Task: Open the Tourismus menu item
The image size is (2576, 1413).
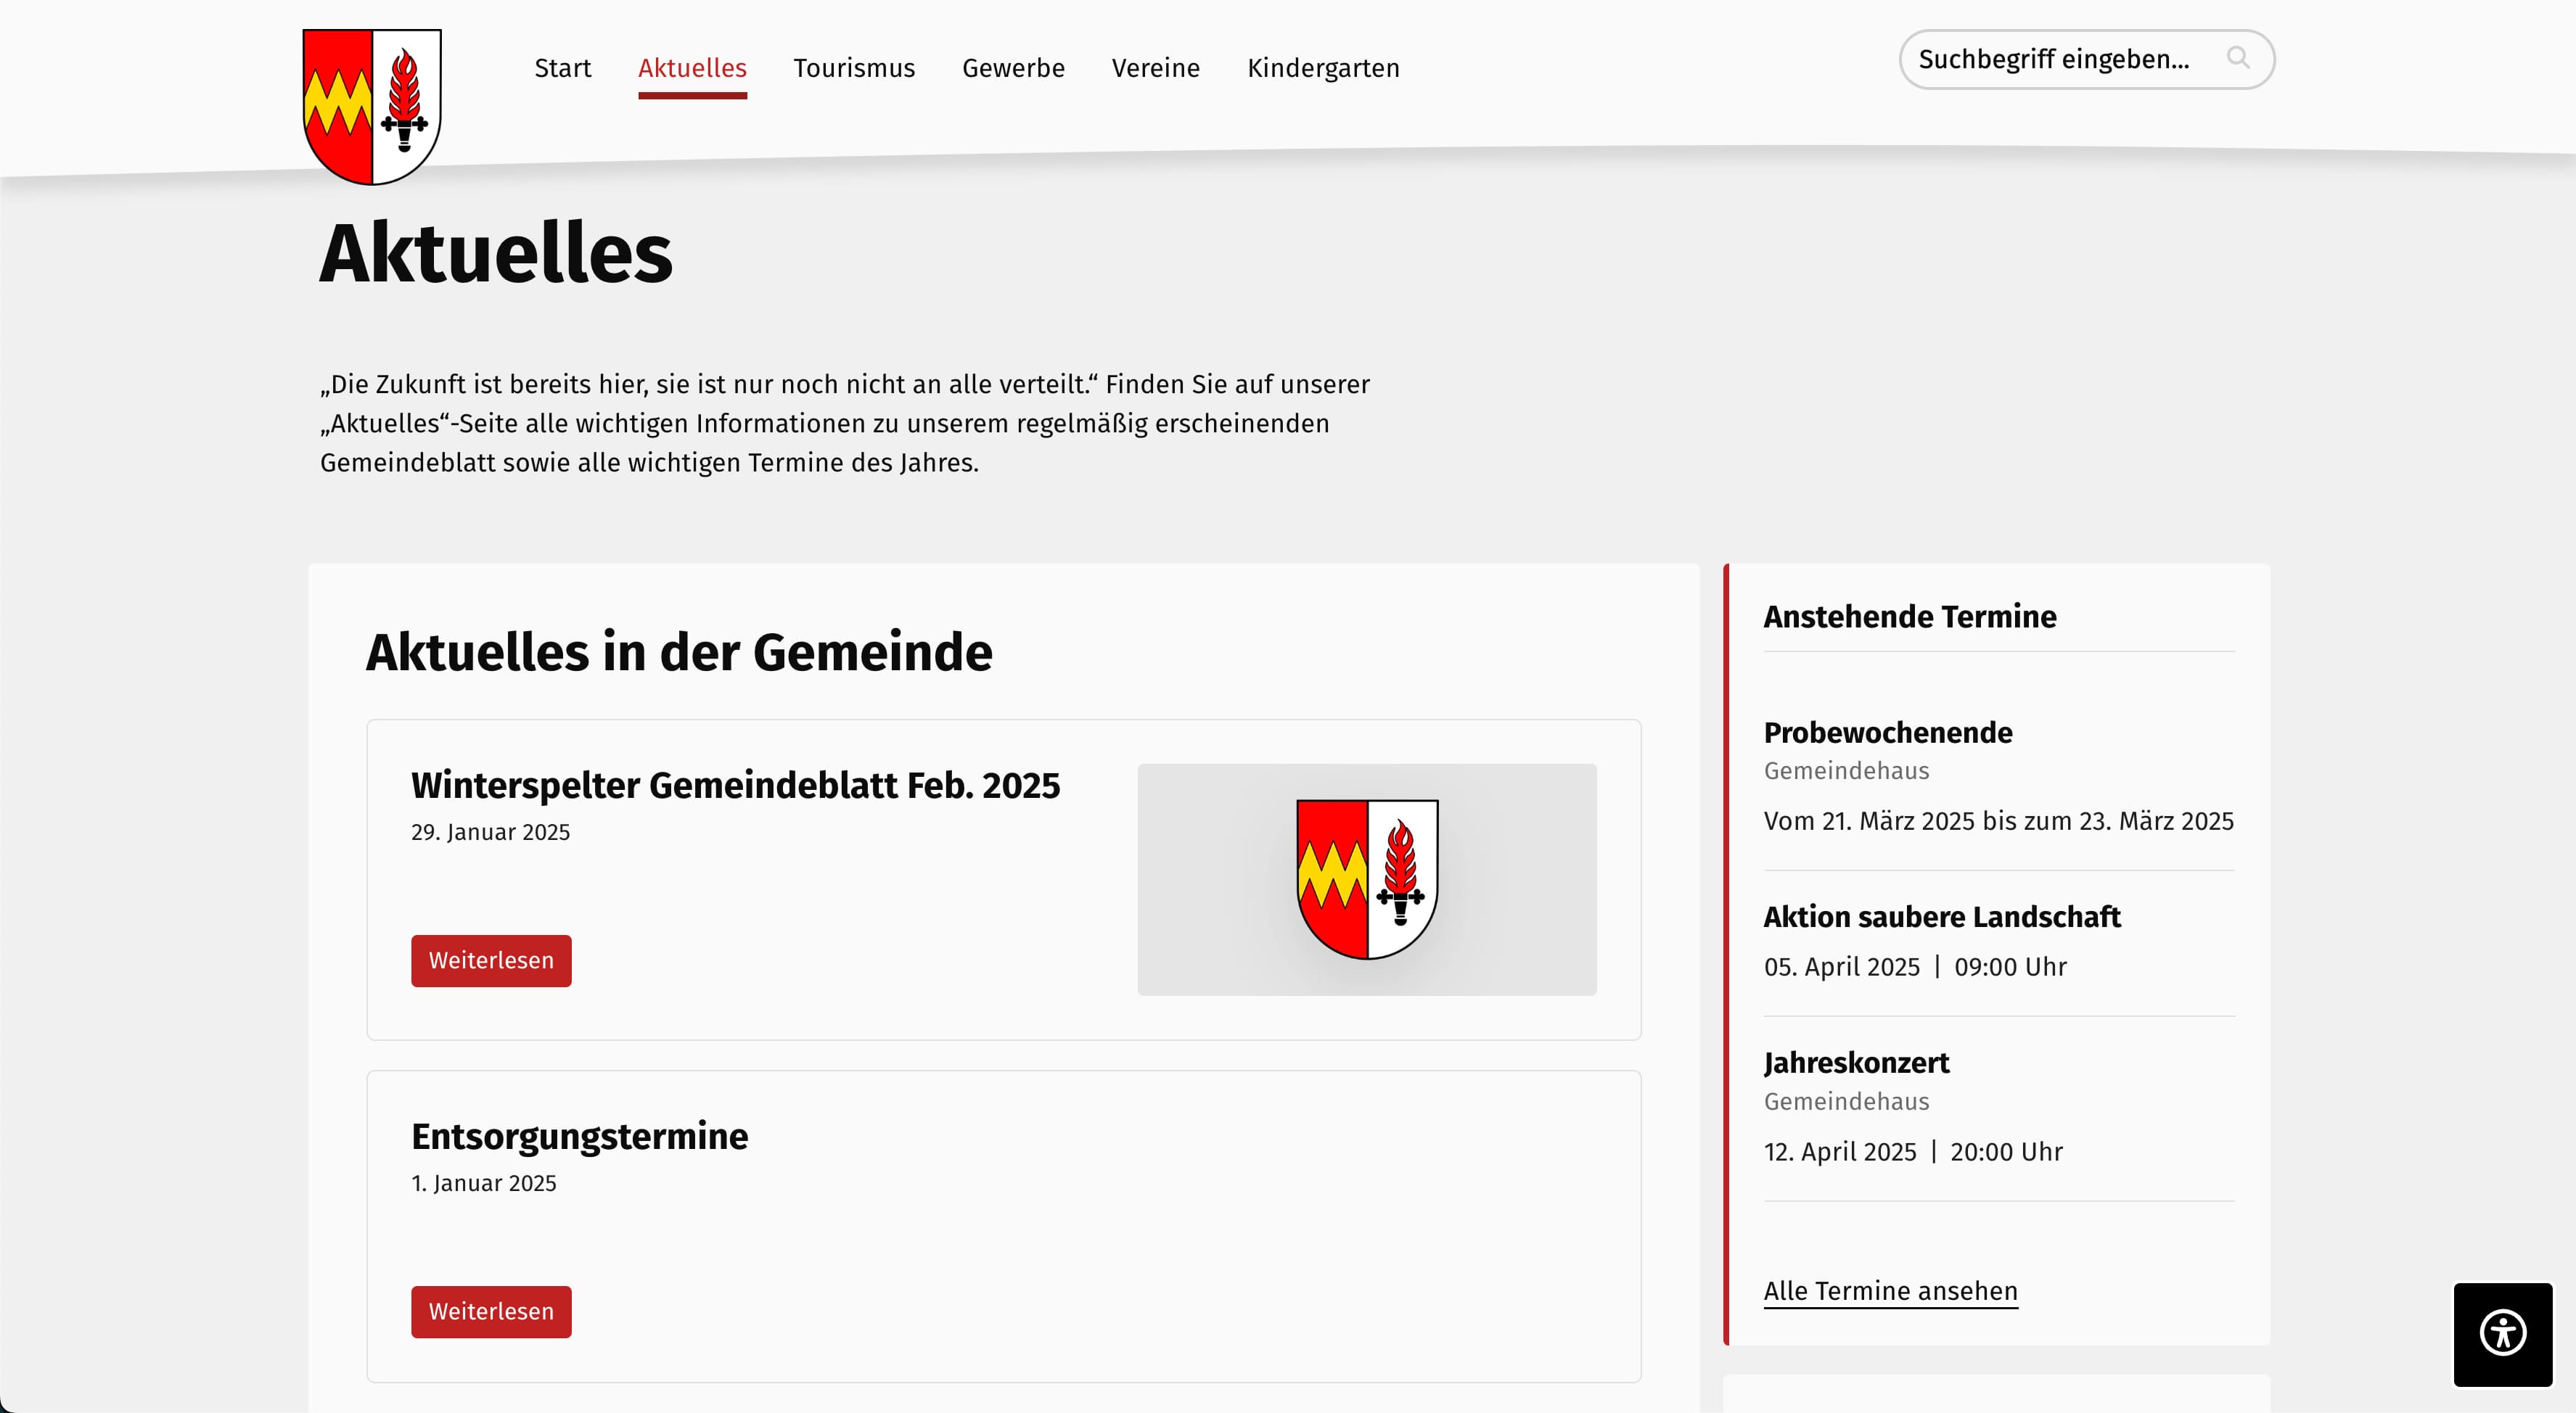Action: [x=854, y=68]
